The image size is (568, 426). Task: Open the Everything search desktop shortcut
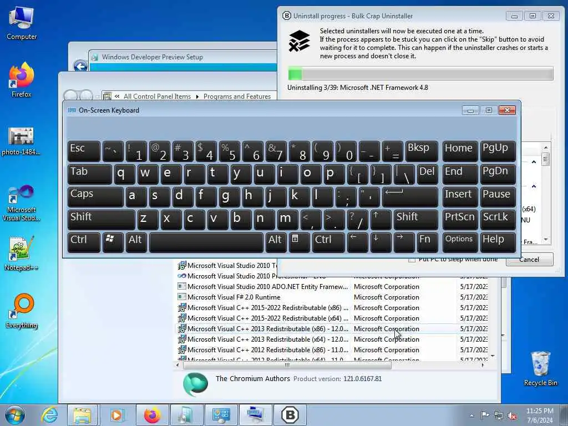(22, 311)
